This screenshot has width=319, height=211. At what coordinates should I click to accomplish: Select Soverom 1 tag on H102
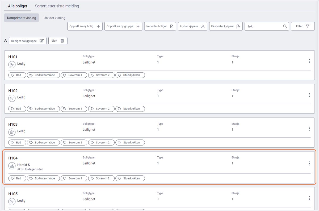pos(74,109)
